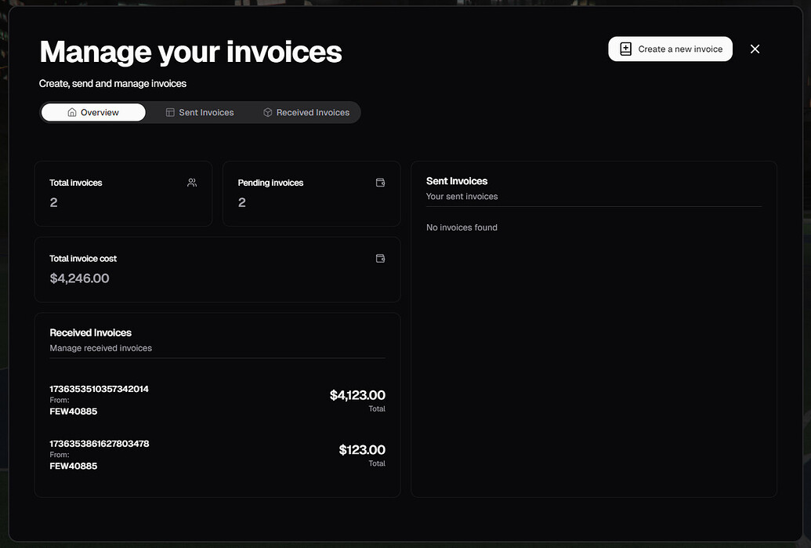Click the X icon to dismiss the dialog

pyautogui.click(x=755, y=48)
